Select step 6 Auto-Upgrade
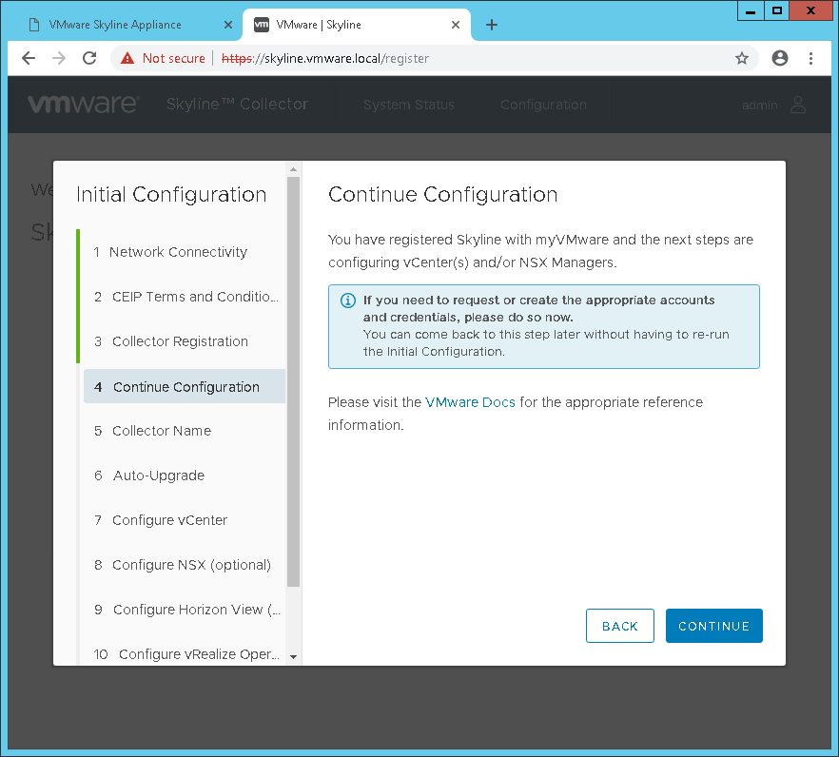Screen dimensions: 839x757 pyautogui.click(x=183, y=476)
